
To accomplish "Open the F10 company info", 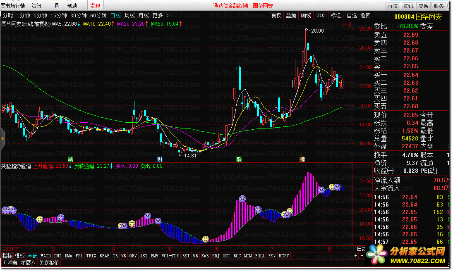I will click(x=321, y=16).
